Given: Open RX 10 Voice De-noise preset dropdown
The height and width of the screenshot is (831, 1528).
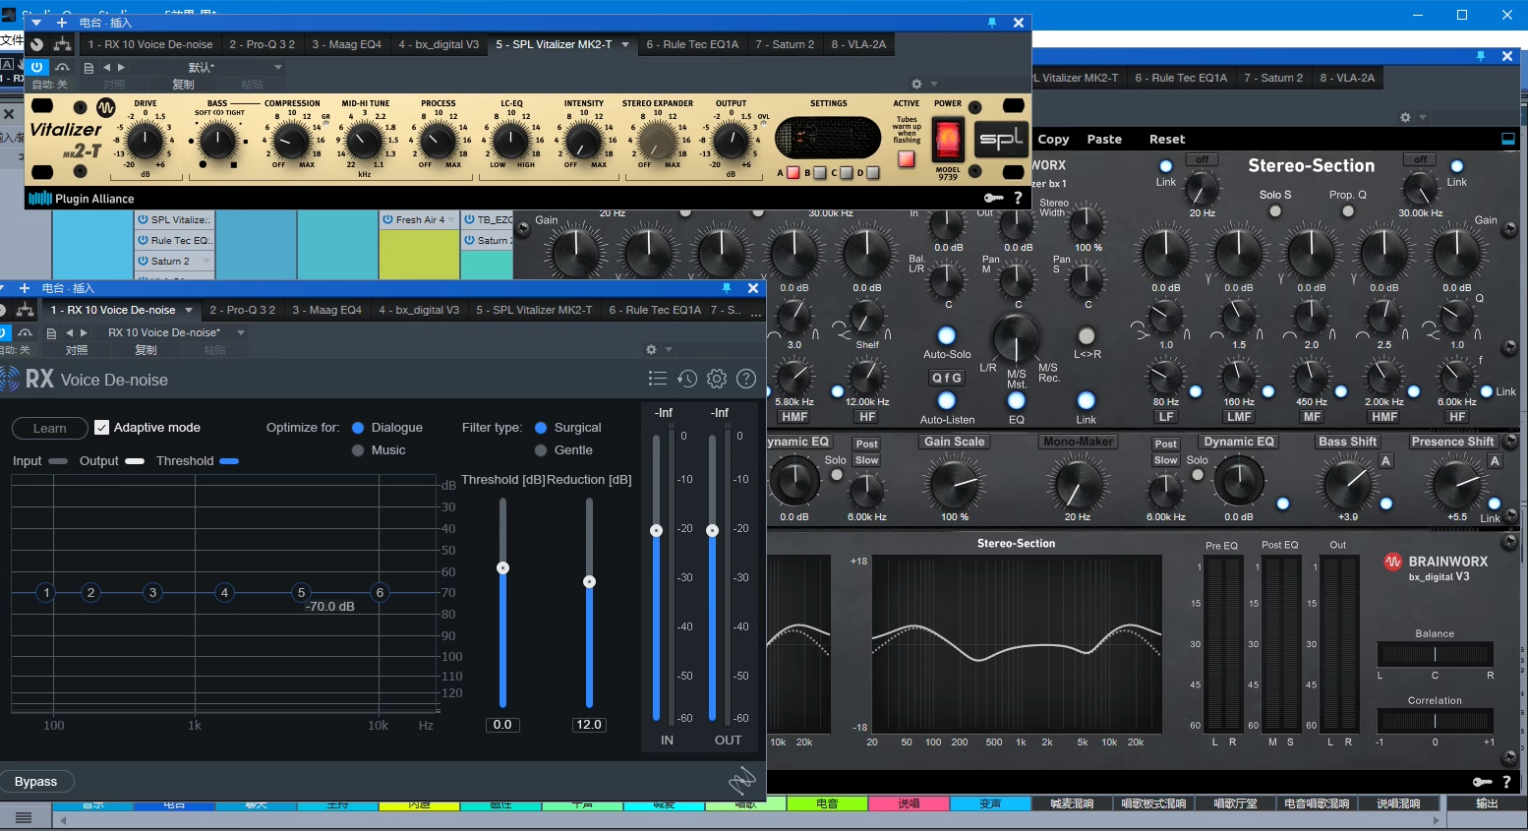Looking at the screenshot, I should [241, 332].
